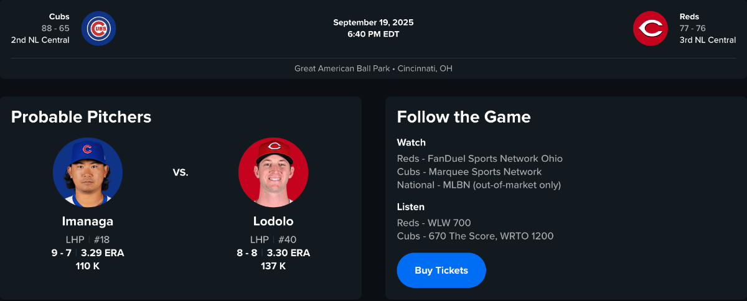Screen dimensions: 747x301
Task: Click the Reds 77 - 76 record
Action: tap(692, 28)
